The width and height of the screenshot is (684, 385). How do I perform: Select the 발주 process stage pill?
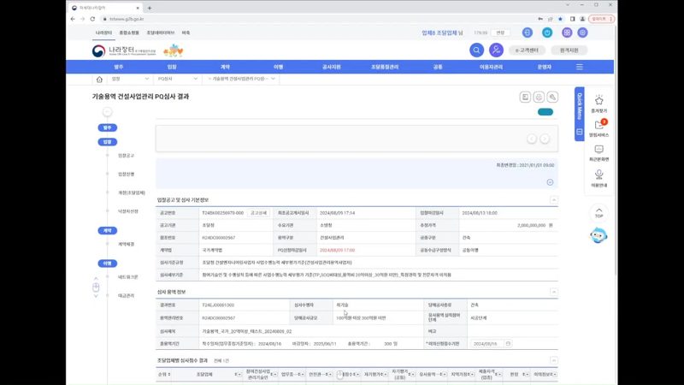pyautogui.click(x=108, y=127)
